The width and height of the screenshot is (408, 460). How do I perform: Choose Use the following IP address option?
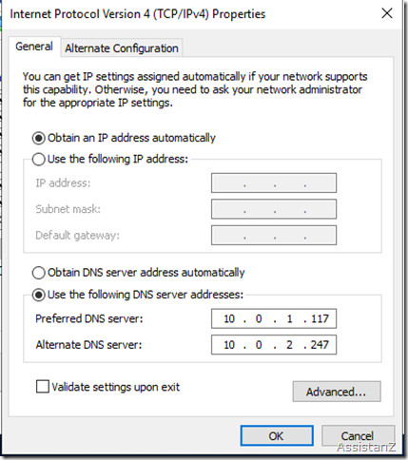39,159
